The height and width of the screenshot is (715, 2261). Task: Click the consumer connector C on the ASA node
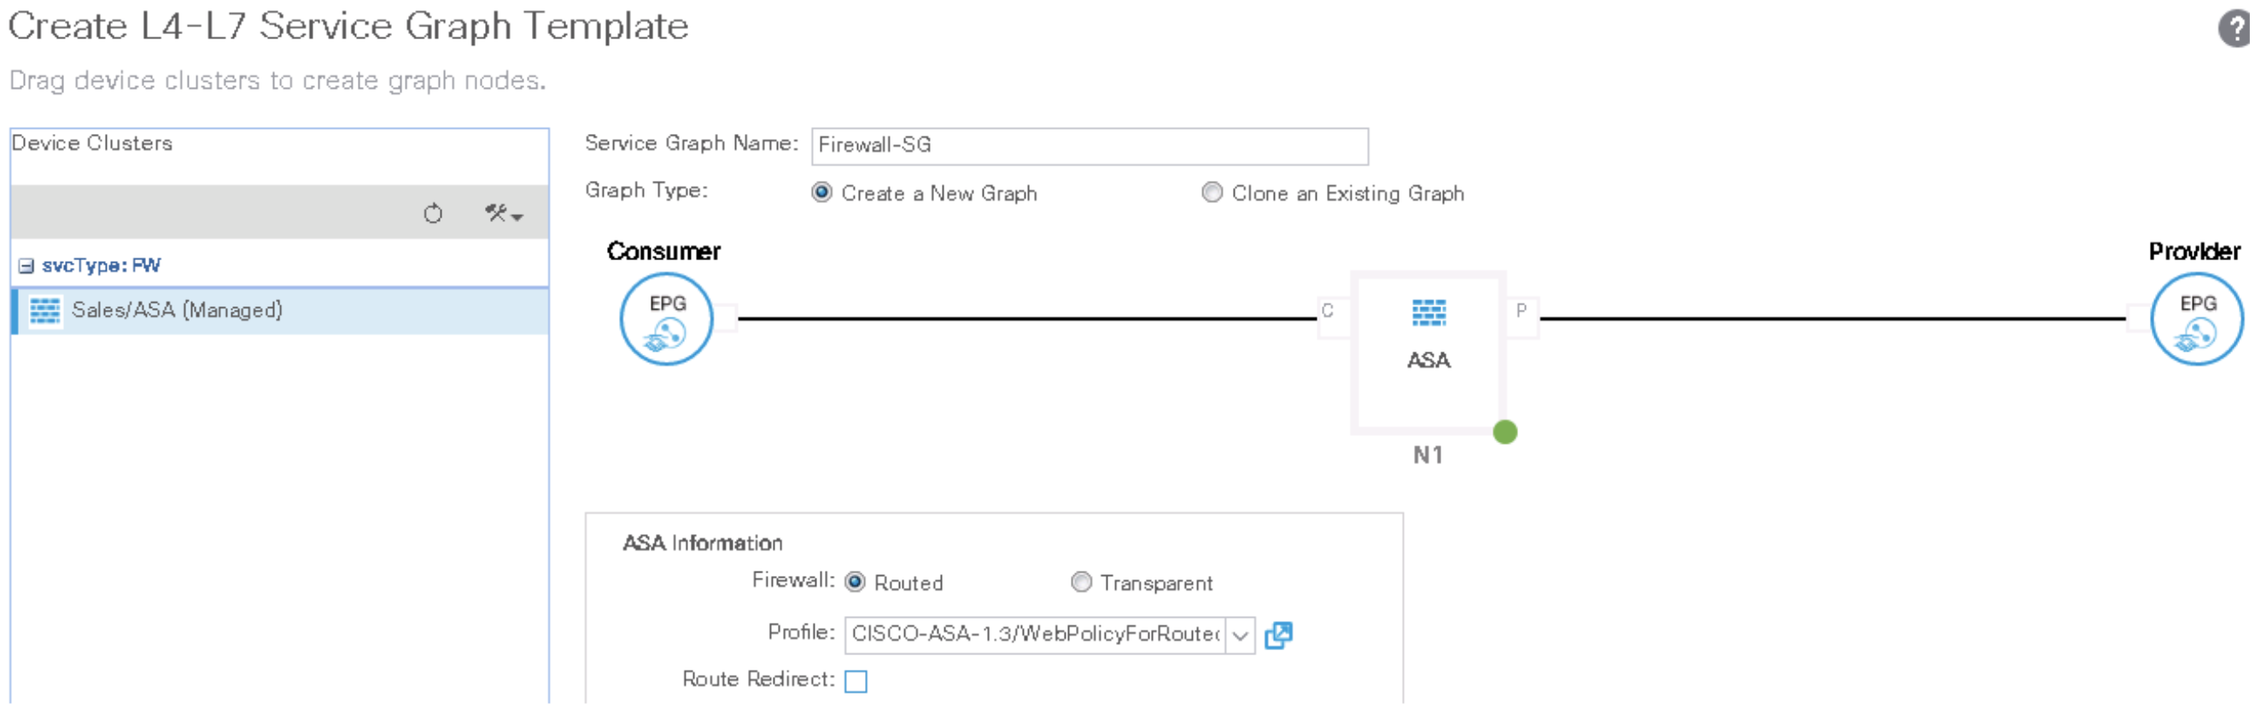point(1327,311)
